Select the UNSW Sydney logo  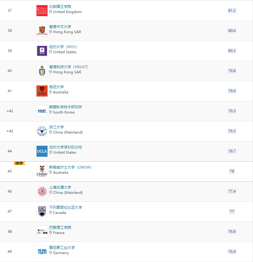pos(42,171)
